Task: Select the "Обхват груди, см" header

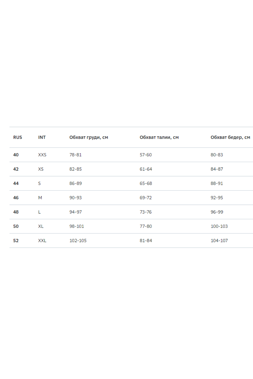Action: (x=89, y=137)
